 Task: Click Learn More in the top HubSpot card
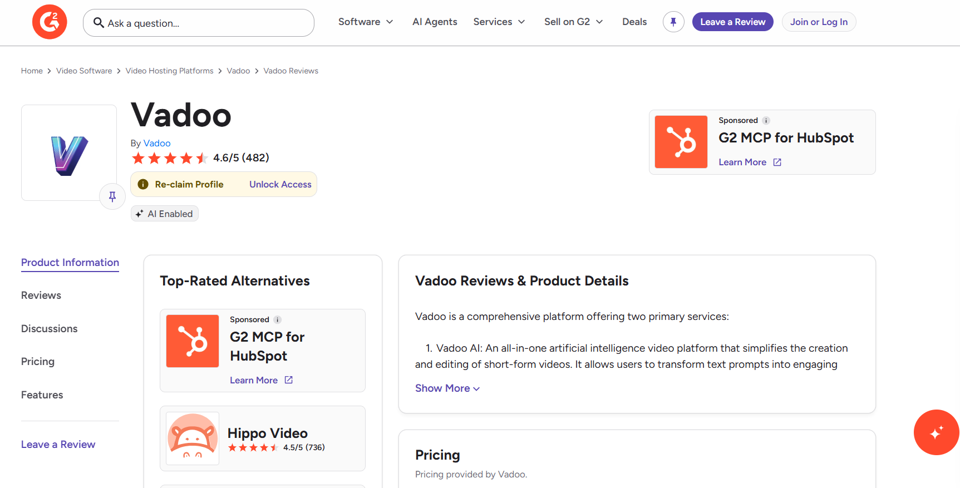coord(742,162)
